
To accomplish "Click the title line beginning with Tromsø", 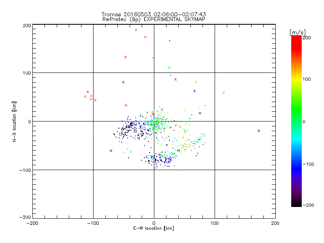I will 153,14.
